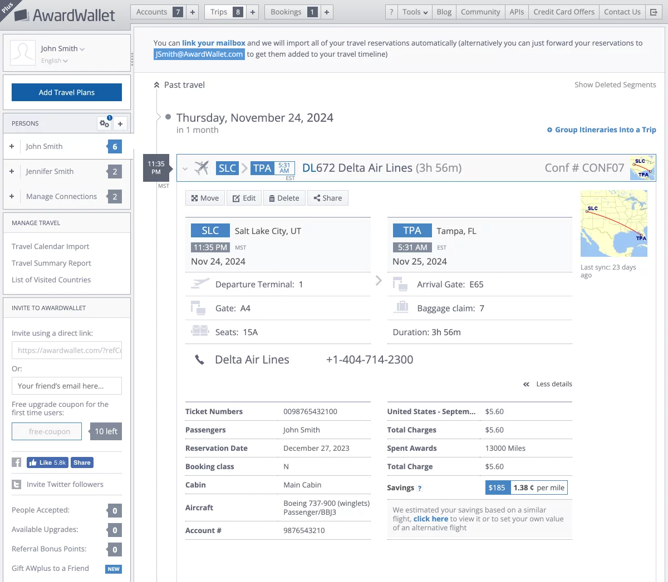Click the NEW badge beside Gift AWplus
The image size is (668, 582).
tap(114, 569)
